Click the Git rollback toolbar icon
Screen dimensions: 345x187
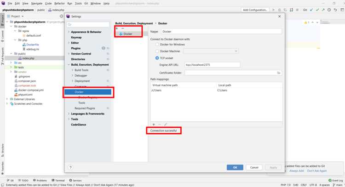pos(335,10)
